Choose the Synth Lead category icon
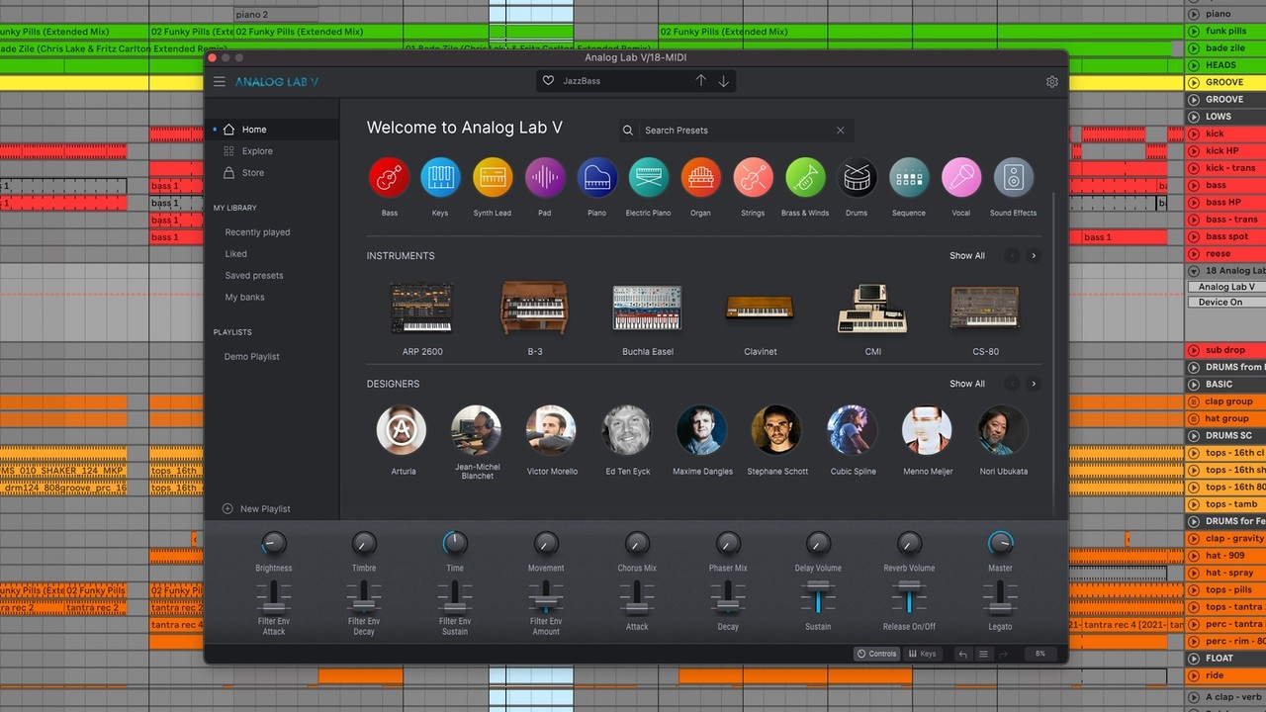This screenshot has width=1266, height=712. pos(493,178)
